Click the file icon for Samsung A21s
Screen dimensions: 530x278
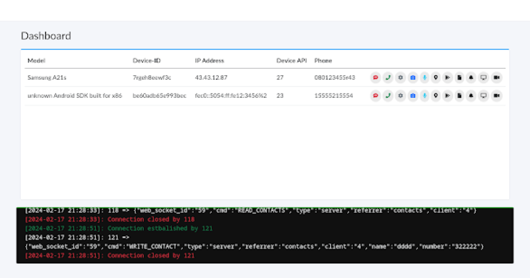[460, 78]
